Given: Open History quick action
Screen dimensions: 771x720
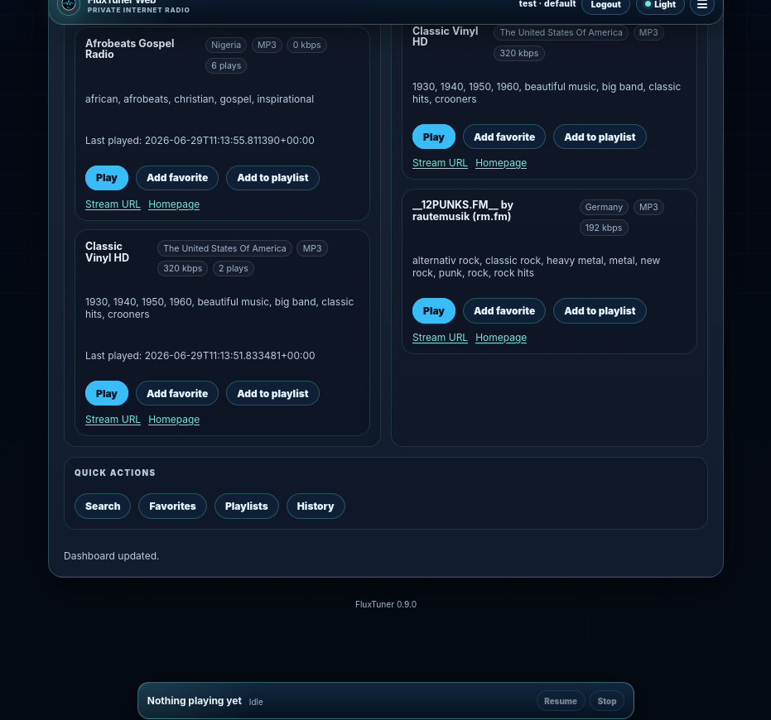Looking at the screenshot, I should pyautogui.click(x=316, y=506).
